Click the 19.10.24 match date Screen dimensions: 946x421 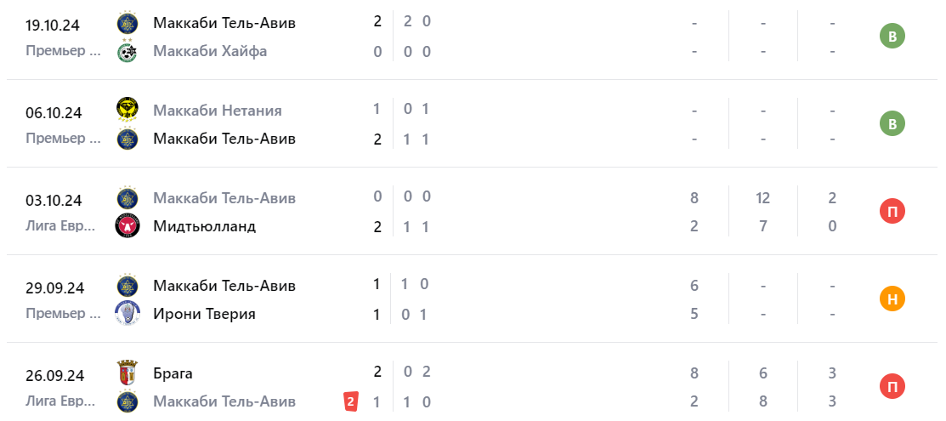[x=54, y=24]
